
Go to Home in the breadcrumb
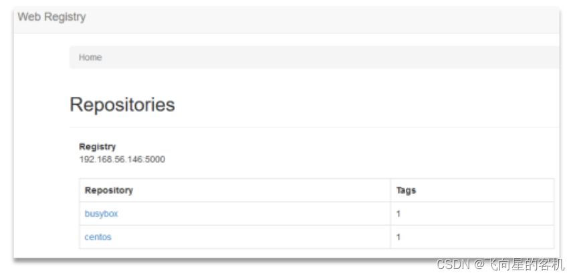pyautogui.click(x=90, y=57)
